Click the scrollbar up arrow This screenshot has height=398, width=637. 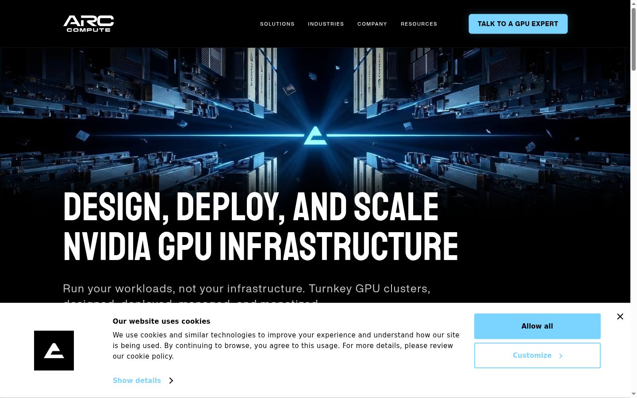coord(633,4)
